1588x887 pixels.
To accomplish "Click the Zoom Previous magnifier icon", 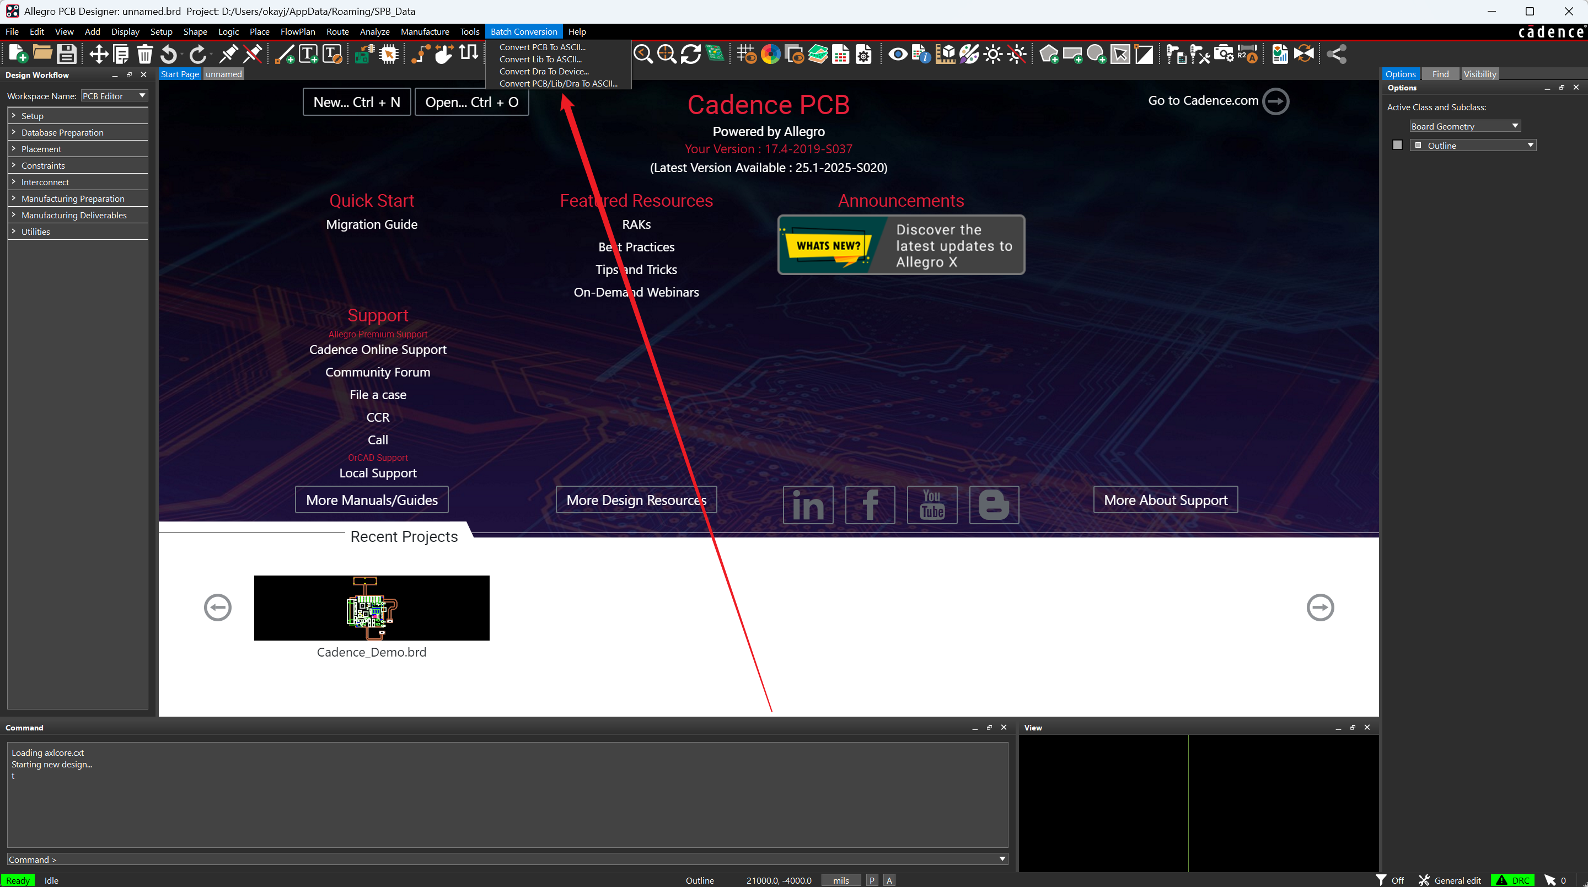I will 643,54.
